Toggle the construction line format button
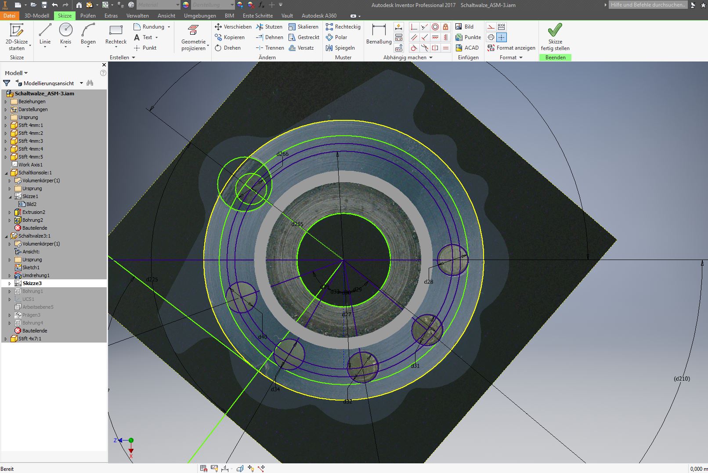The image size is (708, 473). (491, 27)
